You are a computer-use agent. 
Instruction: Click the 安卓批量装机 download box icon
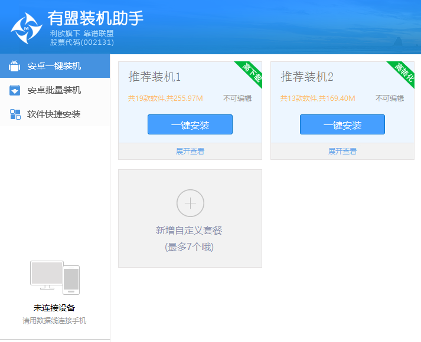(15, 90)
